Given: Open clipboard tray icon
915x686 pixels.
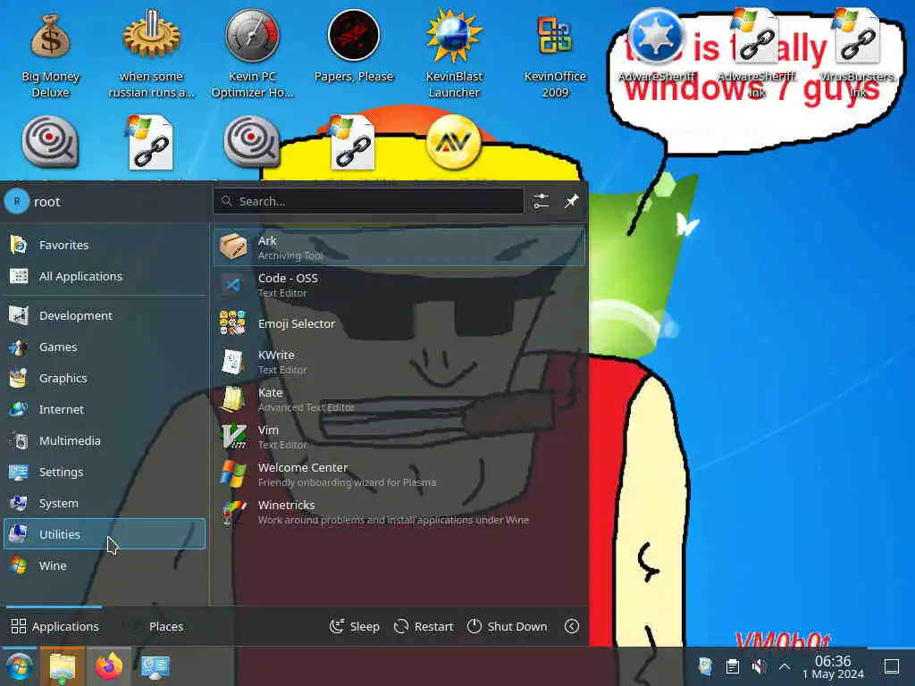Looking at the screenshot, I should point(733,666).
